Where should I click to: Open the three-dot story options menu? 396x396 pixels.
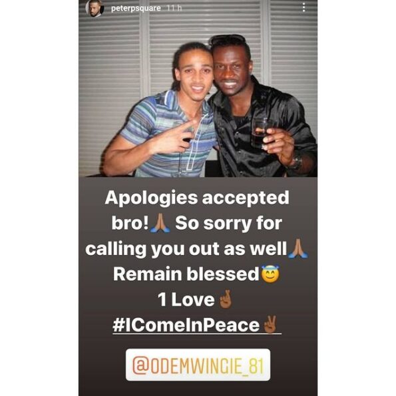(303, 7)
